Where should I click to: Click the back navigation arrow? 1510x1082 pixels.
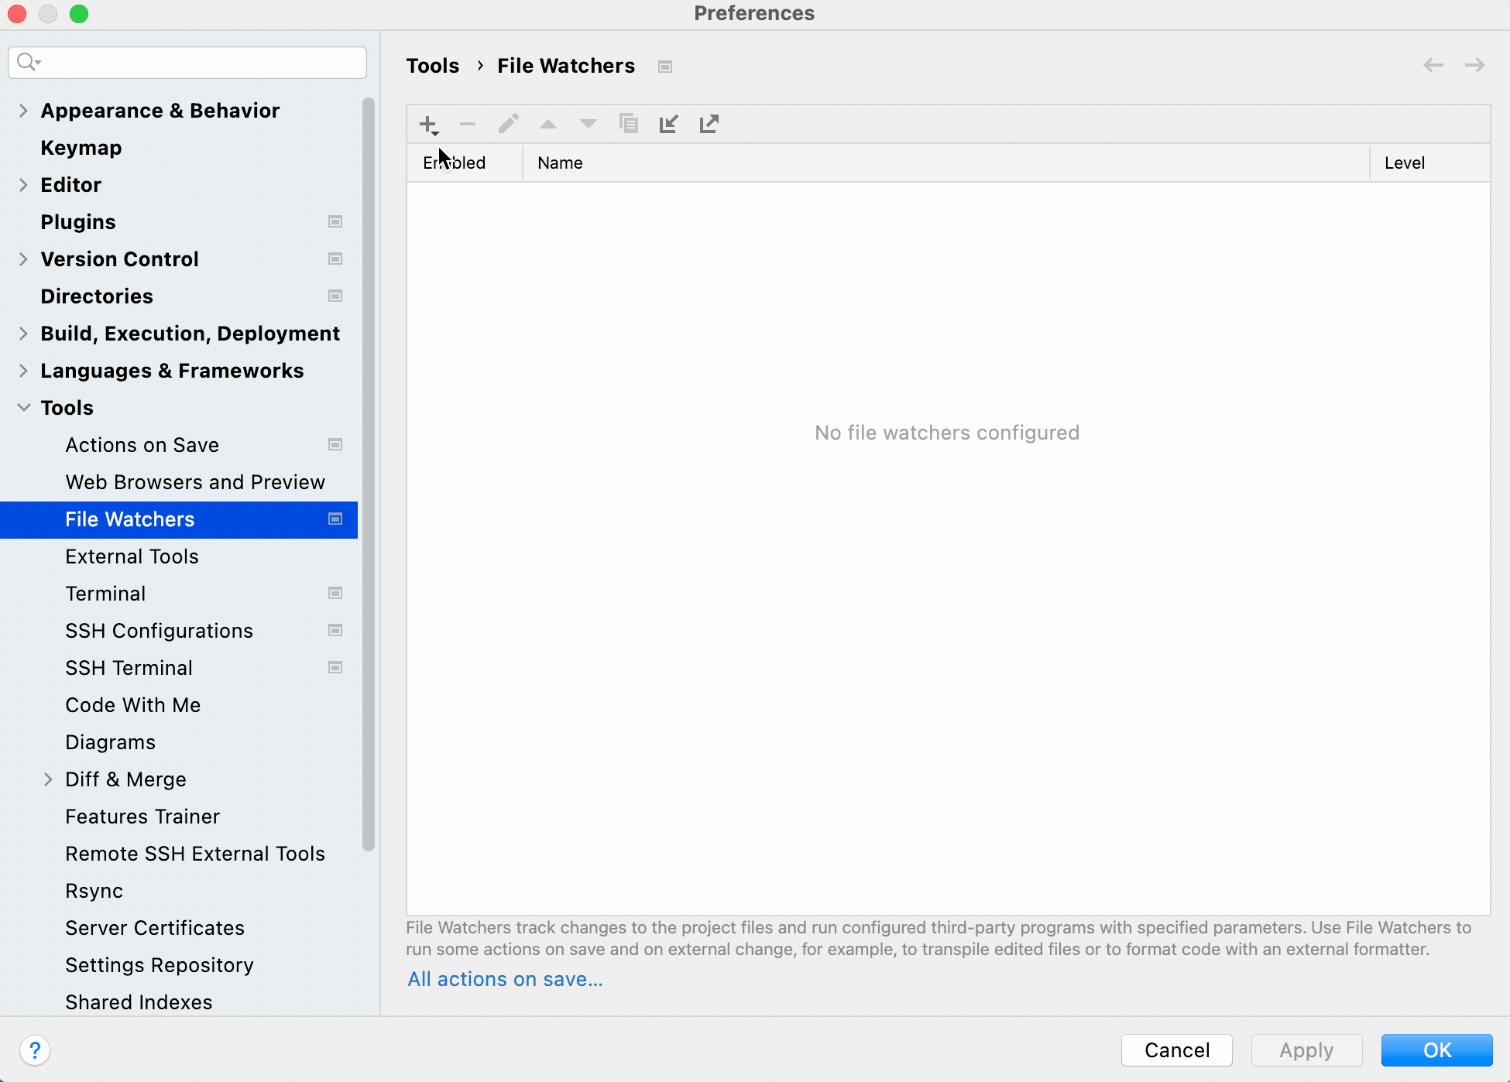[1432, 65]
